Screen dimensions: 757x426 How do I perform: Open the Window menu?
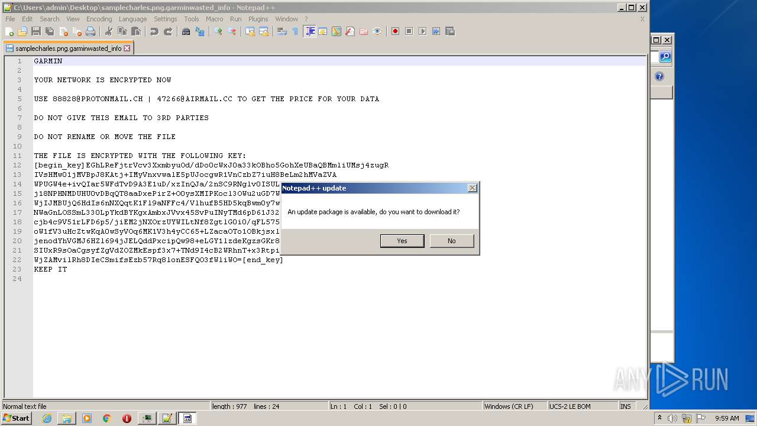(x=287, y=19)
